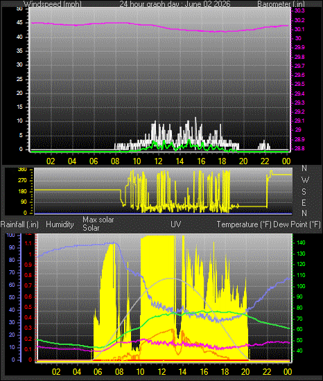Click the "Temperature (°F)" legend label
This screenshot has height=381, width=323.
click(244, 224)
